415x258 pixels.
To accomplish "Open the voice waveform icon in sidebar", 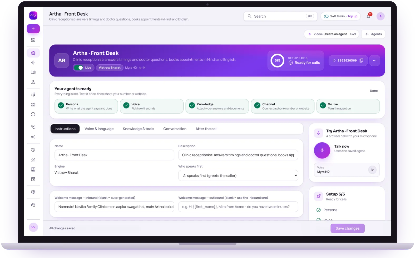I will coord(33,63).
